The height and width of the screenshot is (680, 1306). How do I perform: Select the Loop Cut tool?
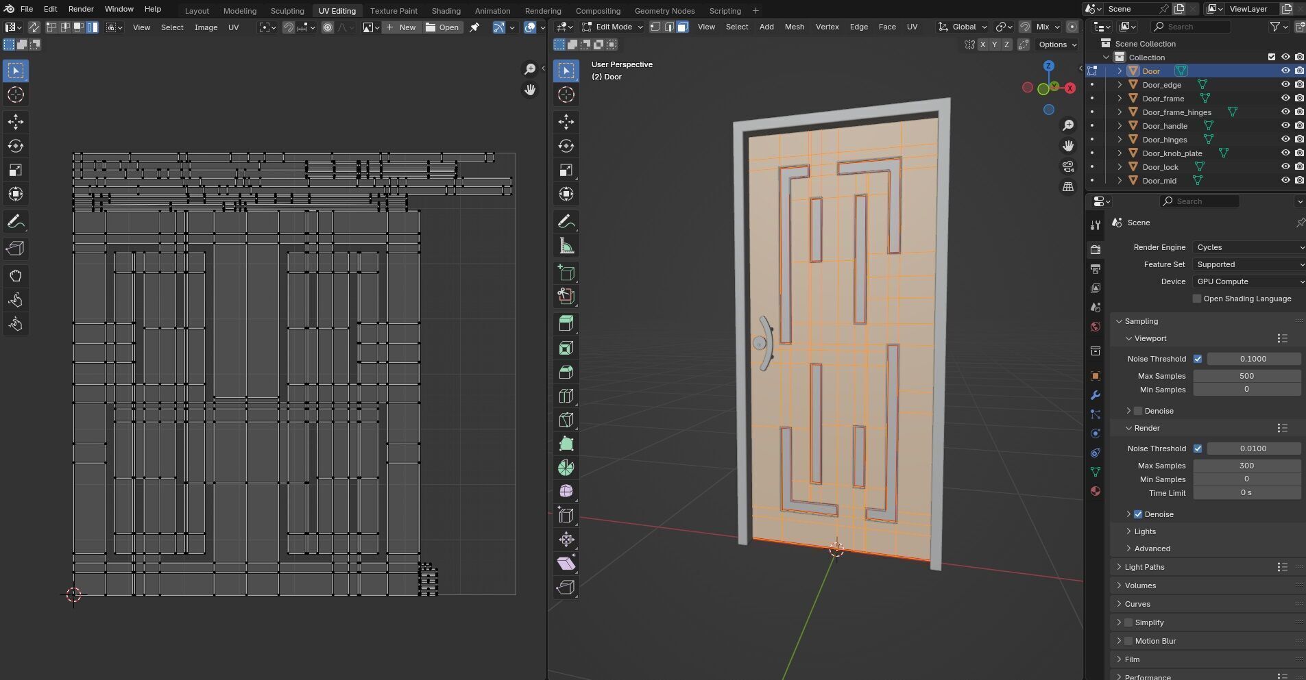[x=566, y=396]
